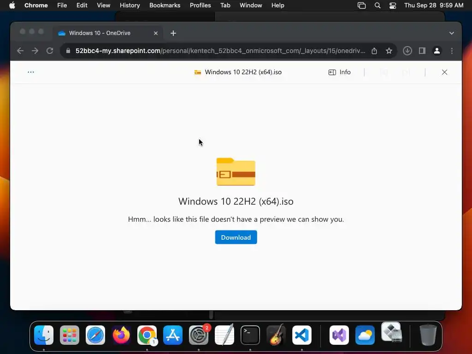Open TextEdit from the Dock
Viewport: 472px width, 354px height.
pyautogui.click(x=224, y=335)
